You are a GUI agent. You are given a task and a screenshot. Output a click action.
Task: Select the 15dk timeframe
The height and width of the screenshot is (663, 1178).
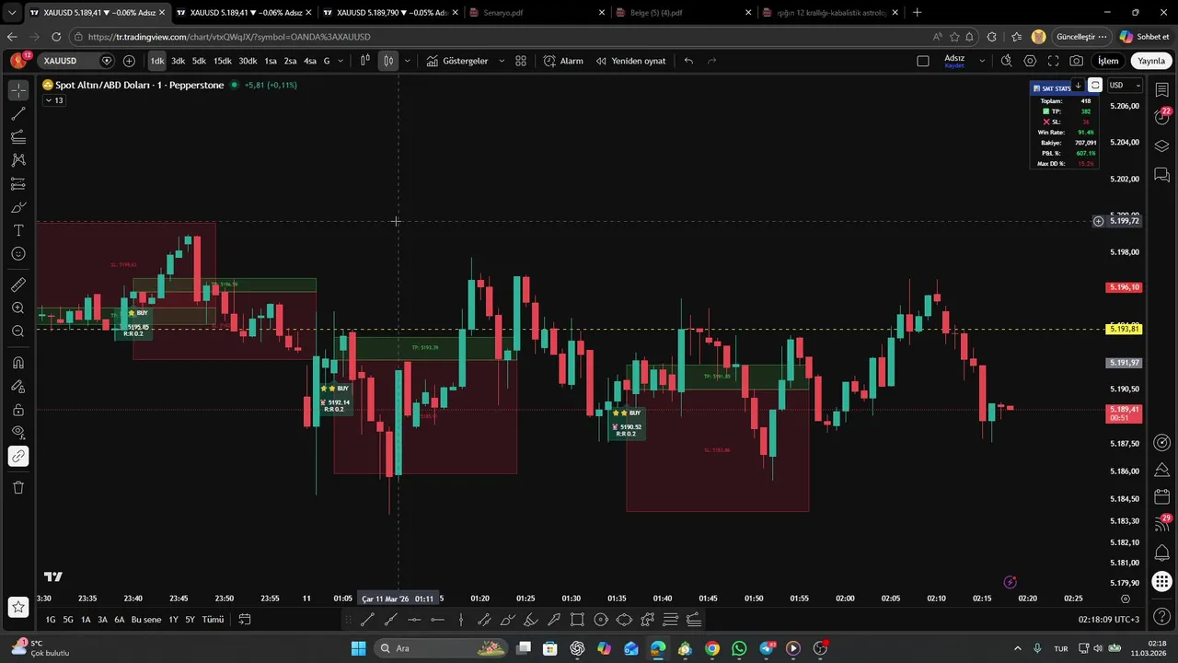(222, 61)
